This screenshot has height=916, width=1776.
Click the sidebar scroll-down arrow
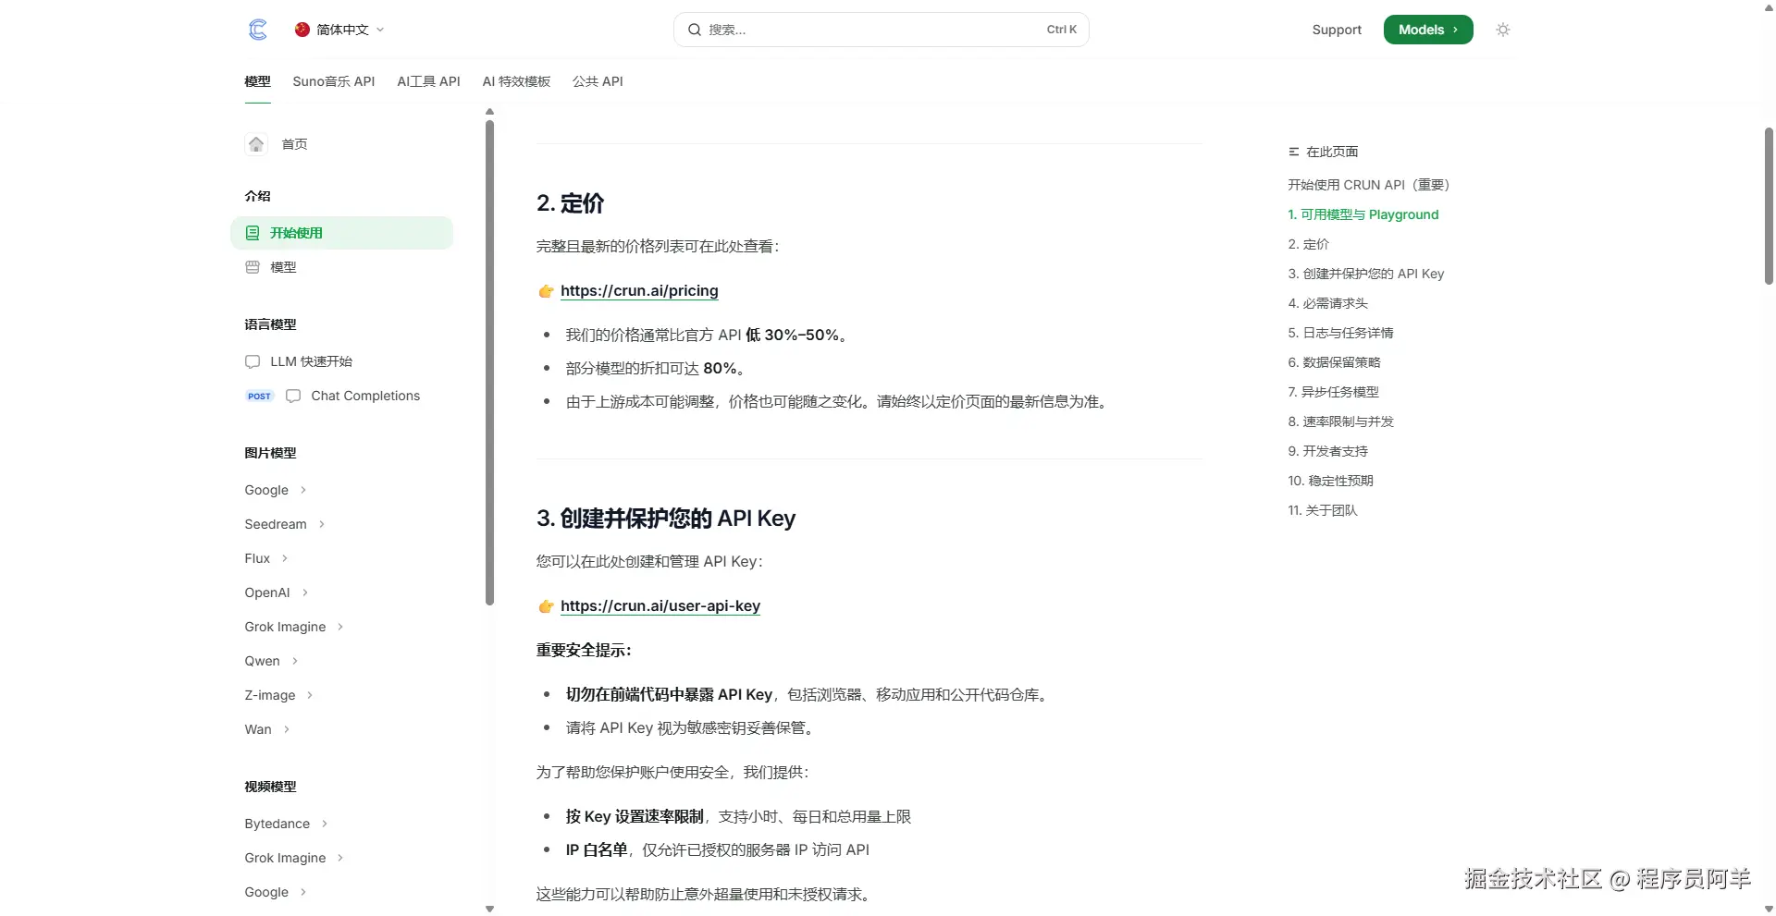click(x=490, y=910)
